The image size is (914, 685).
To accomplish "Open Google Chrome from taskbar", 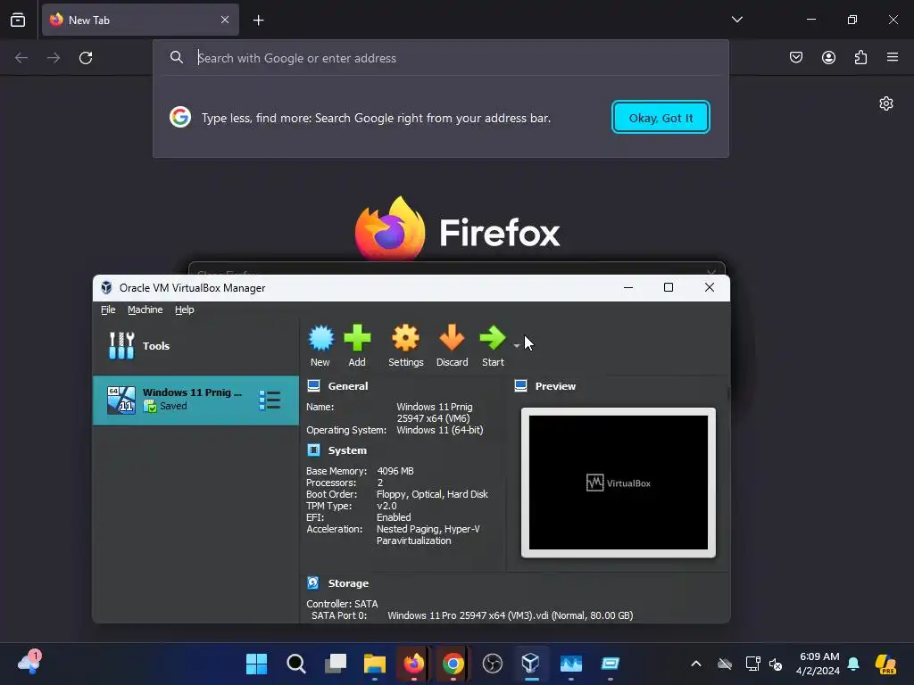I will point(453,664).
